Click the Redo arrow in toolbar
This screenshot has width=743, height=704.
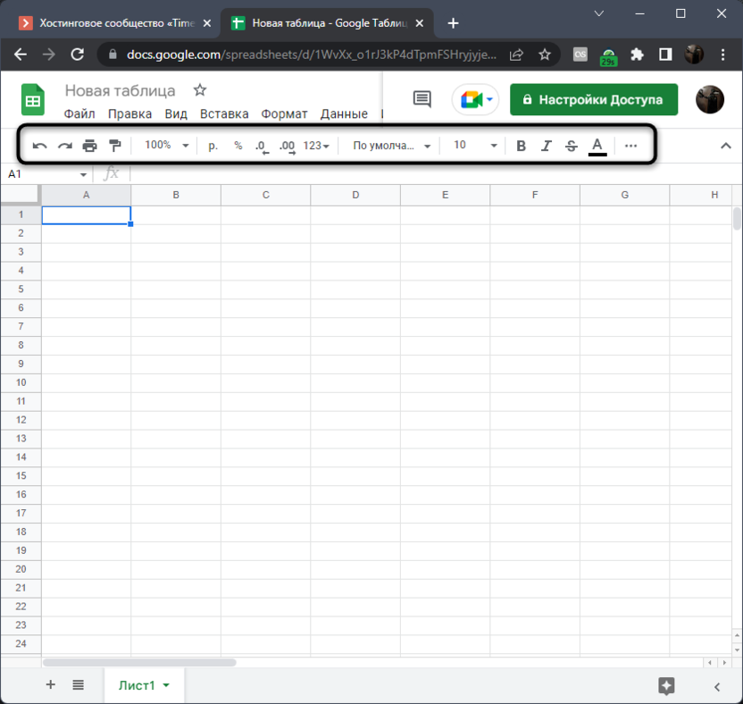65,146
